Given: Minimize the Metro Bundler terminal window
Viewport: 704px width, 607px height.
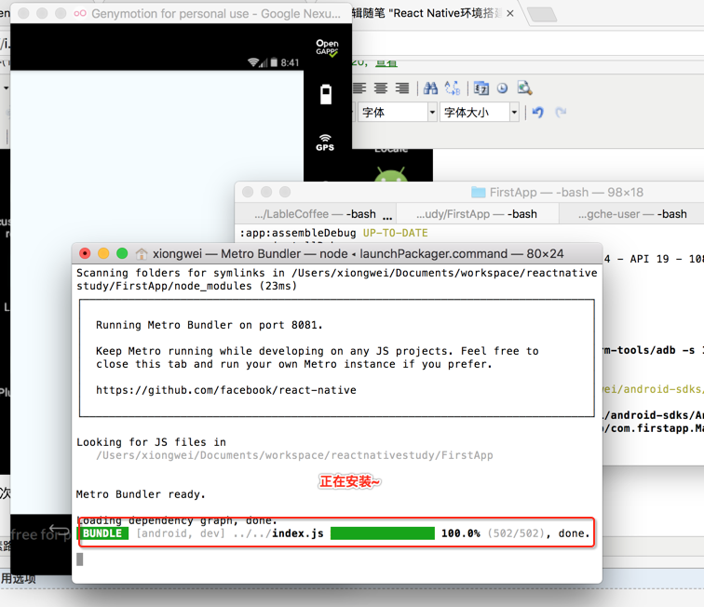Looking at the screenshot, I should click(x=103, y=253).
